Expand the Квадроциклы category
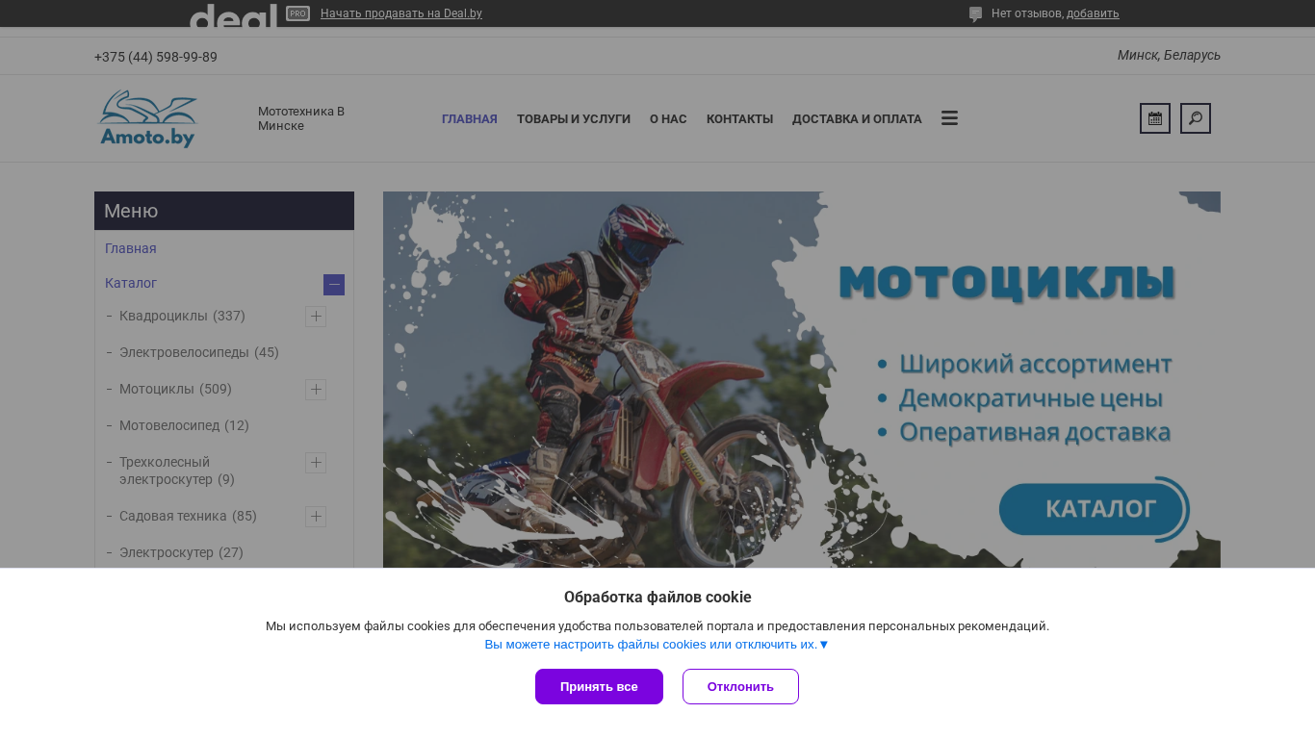Image resolution: width=1315 pixels, height=739 pixels. [316, 317]
